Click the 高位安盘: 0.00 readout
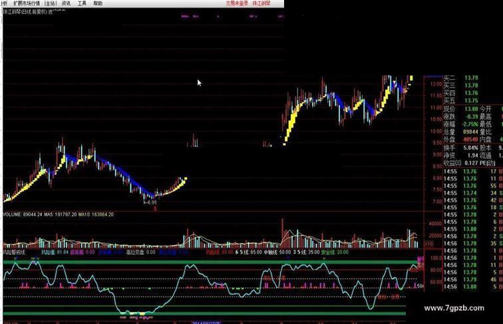 tap(140, 252)
